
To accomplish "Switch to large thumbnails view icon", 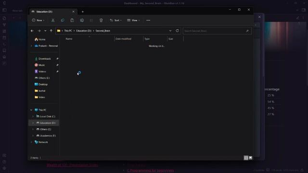I will click(x=250, y=158).
